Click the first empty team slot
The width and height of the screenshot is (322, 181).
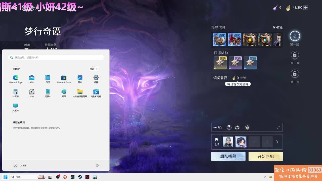(x=254, y=142)
